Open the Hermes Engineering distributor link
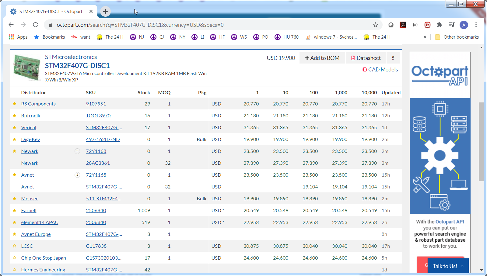This screenshot has height=276, width=487. [x=43, y=270]
